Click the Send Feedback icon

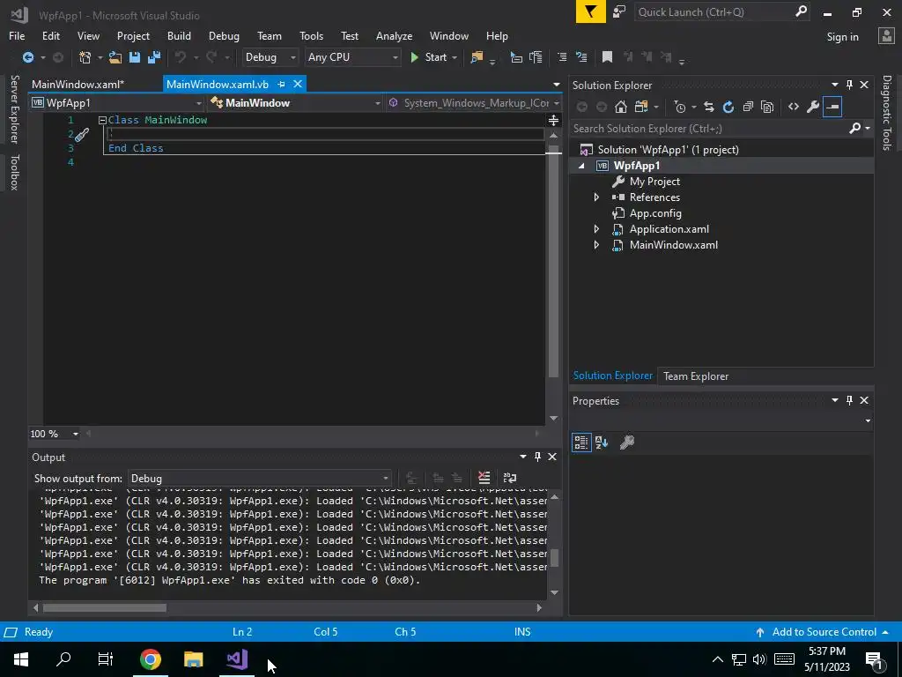[x=619, y=11]
